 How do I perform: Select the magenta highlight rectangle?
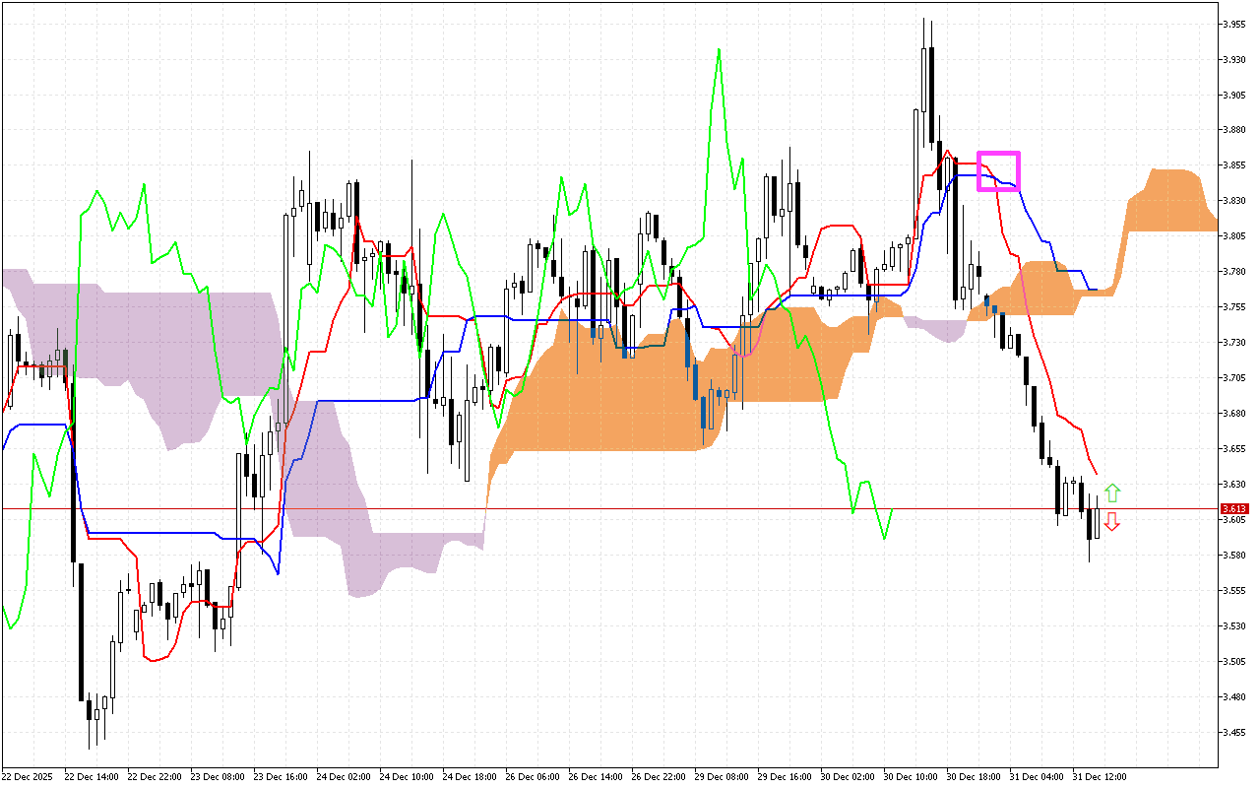tap(998, 170)
